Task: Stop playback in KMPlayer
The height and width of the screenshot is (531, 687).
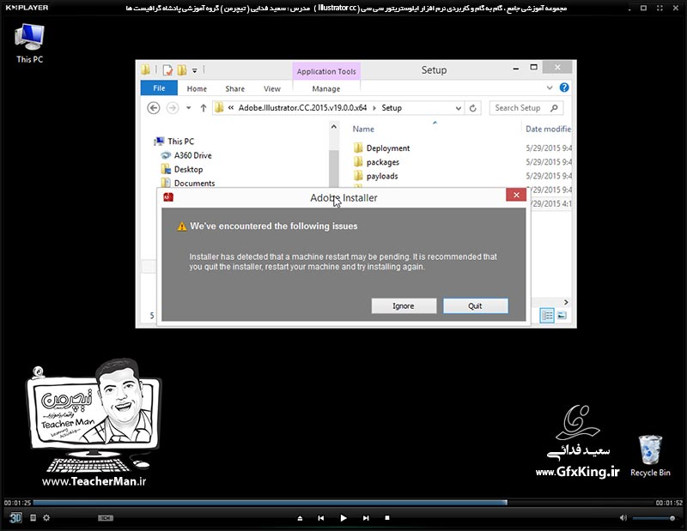Action: coord(387,518)
